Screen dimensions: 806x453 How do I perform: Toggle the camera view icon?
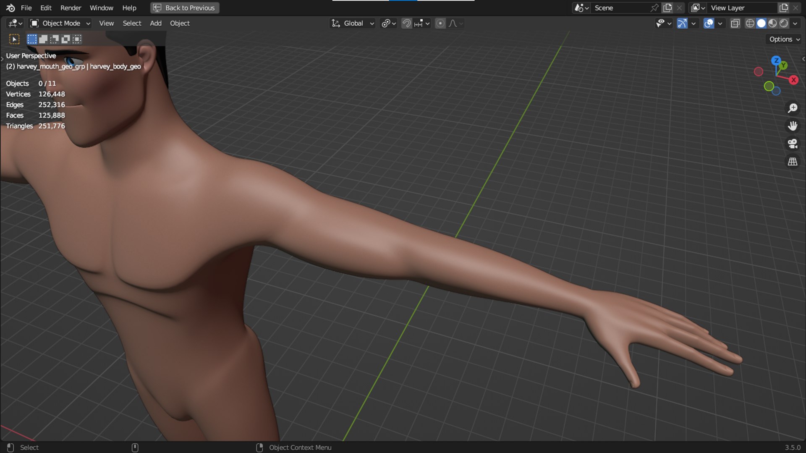793,144
